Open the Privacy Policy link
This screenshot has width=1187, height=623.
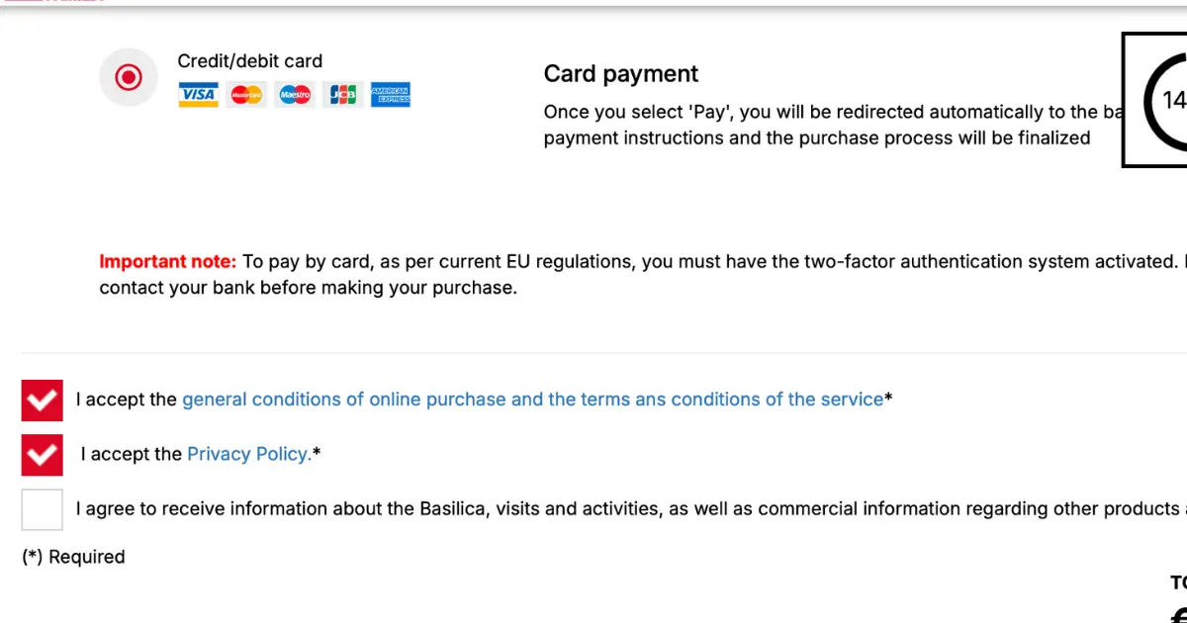(249, 454)
